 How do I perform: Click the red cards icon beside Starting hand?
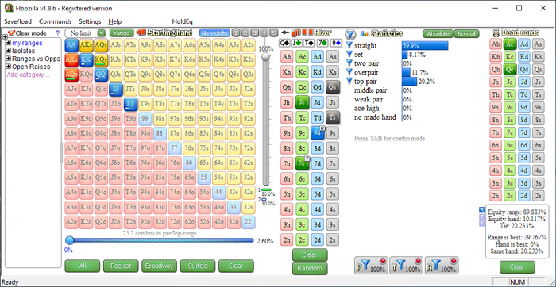(x=141, y=33)
